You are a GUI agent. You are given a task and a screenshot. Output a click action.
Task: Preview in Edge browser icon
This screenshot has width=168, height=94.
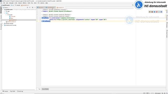pos(161,12)
